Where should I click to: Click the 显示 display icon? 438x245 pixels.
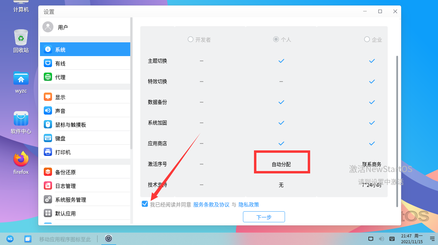coord(48,97)
